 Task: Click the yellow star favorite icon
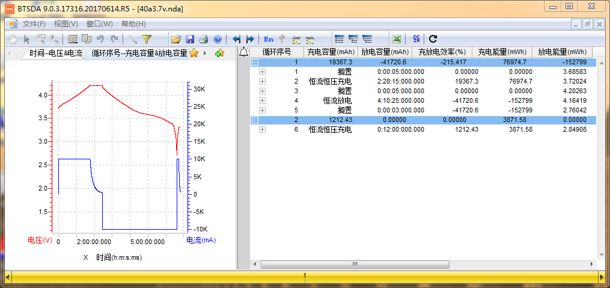point(194,54)
